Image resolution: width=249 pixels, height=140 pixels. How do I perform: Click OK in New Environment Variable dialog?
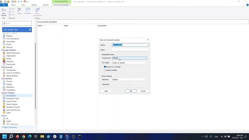(x=131, y=91)
